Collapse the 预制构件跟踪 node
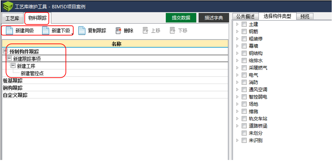 (5, 51)
